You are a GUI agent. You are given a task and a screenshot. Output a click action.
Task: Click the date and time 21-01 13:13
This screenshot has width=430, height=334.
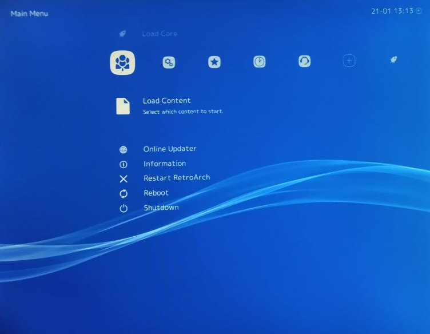[392, 11]
